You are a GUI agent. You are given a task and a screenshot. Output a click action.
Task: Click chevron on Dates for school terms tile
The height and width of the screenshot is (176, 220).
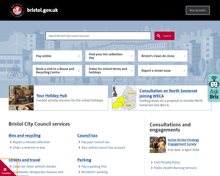(132, 71)
